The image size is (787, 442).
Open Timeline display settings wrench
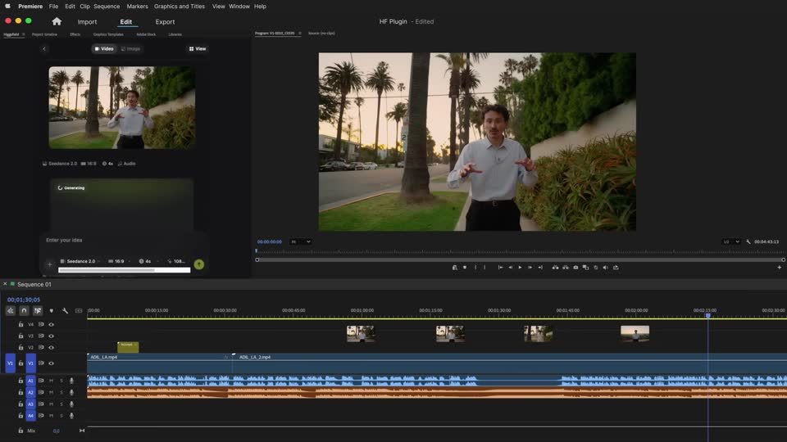coord(65,311)
